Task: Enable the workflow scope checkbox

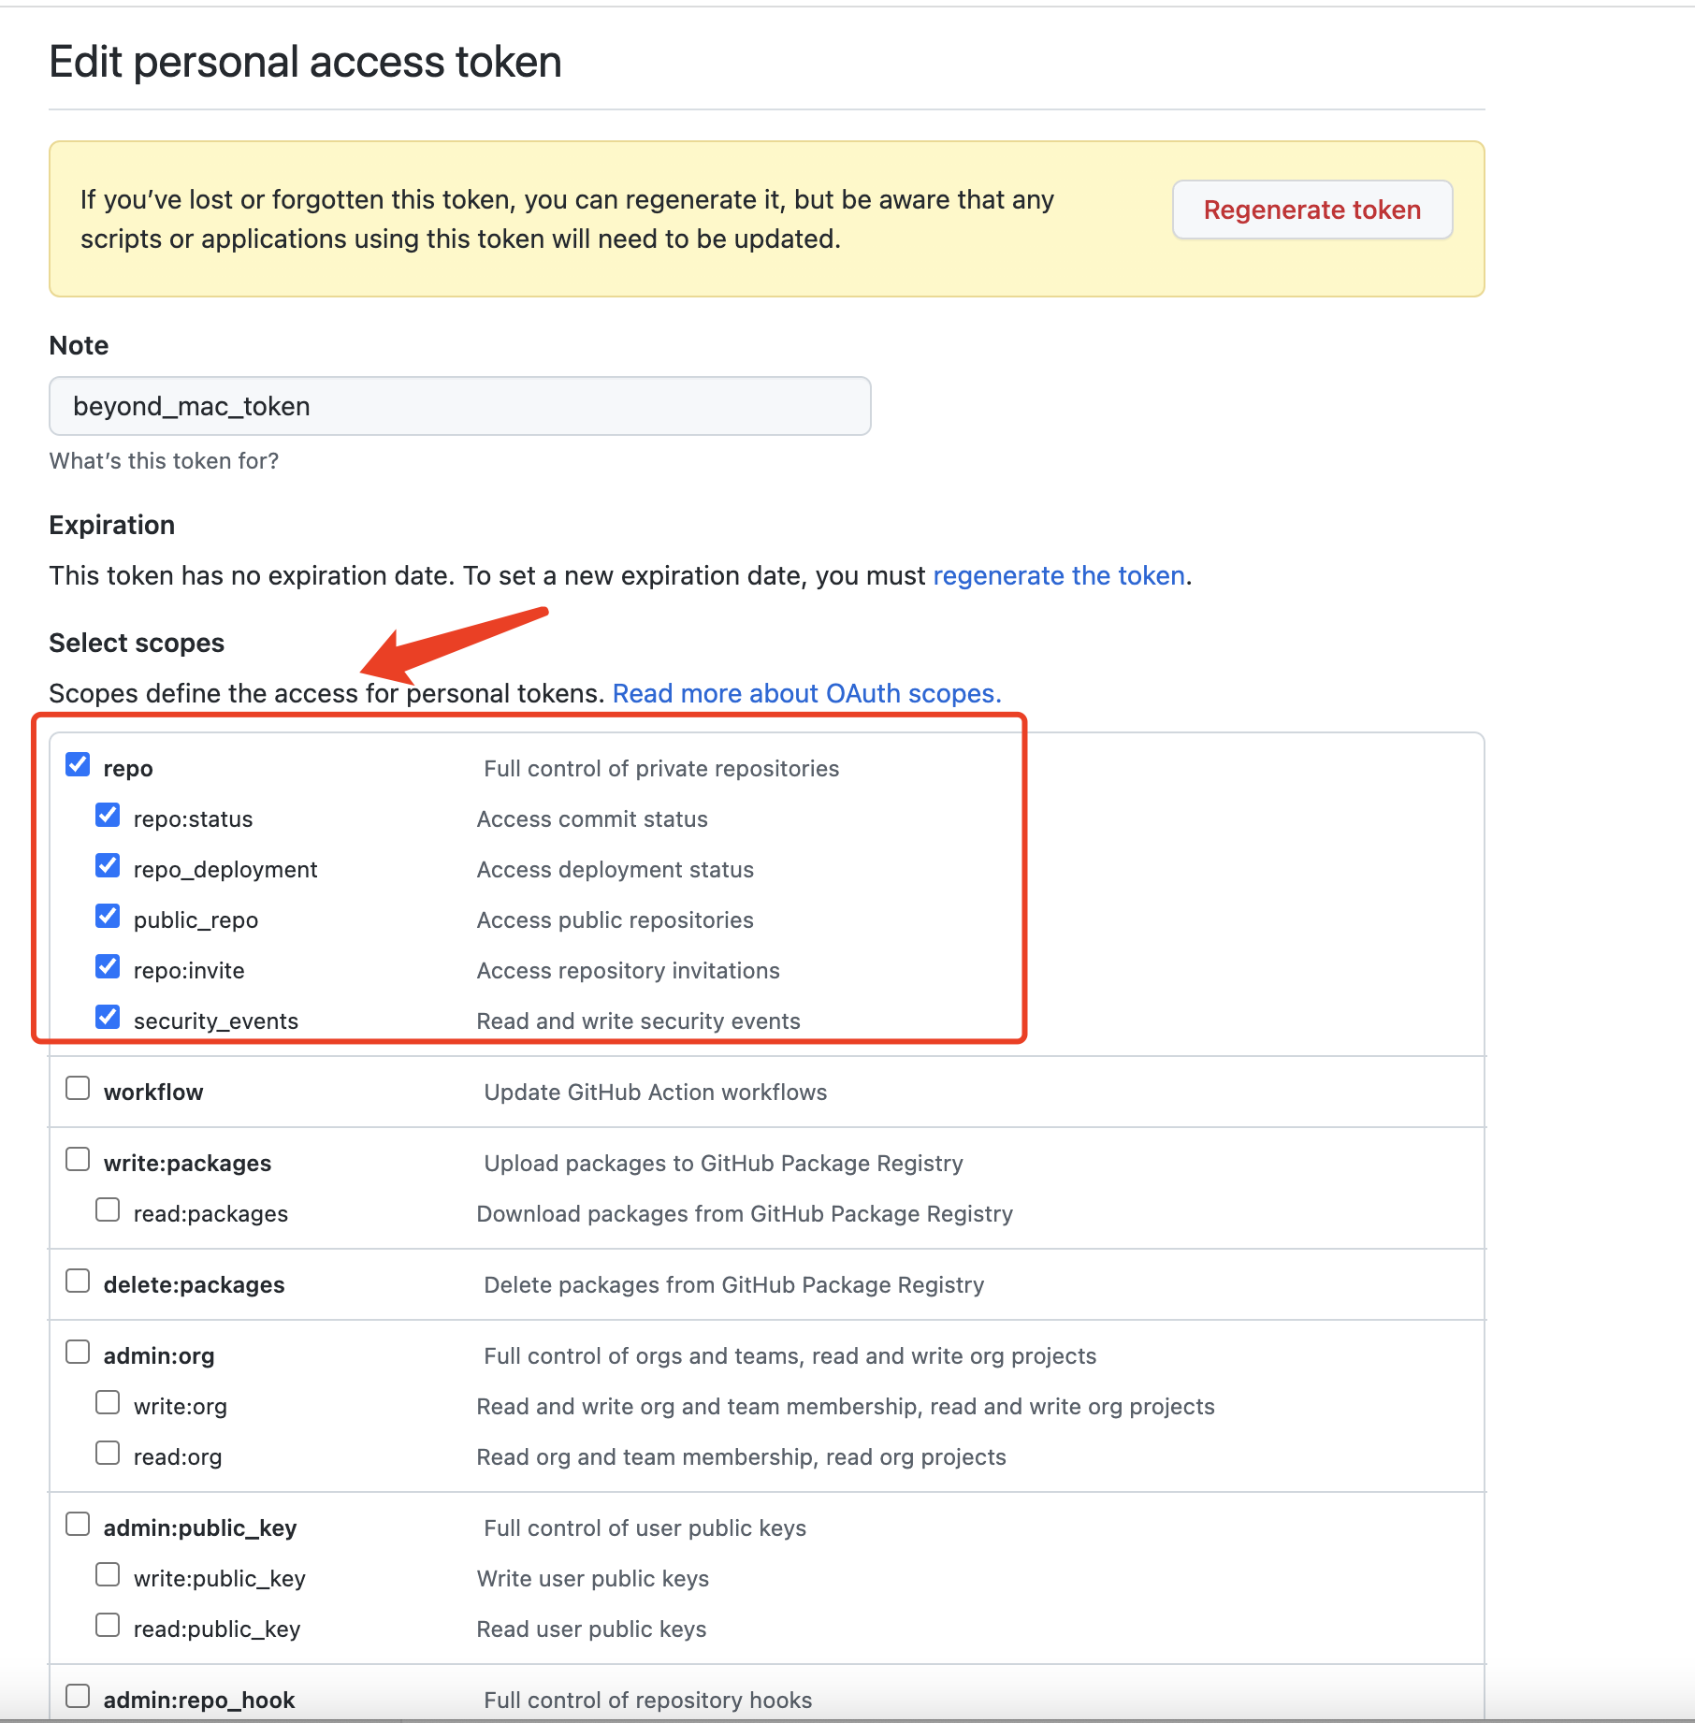Action: coord(78,1089)
